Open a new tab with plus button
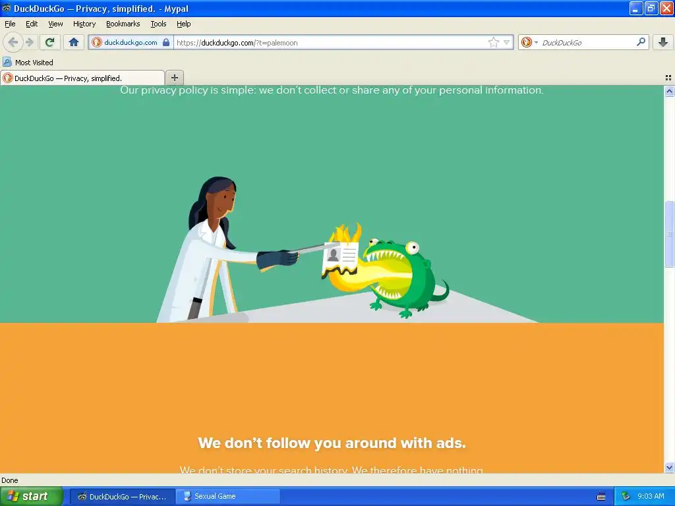The height and width of the screenshot is (506, 675). coord(174,78)
